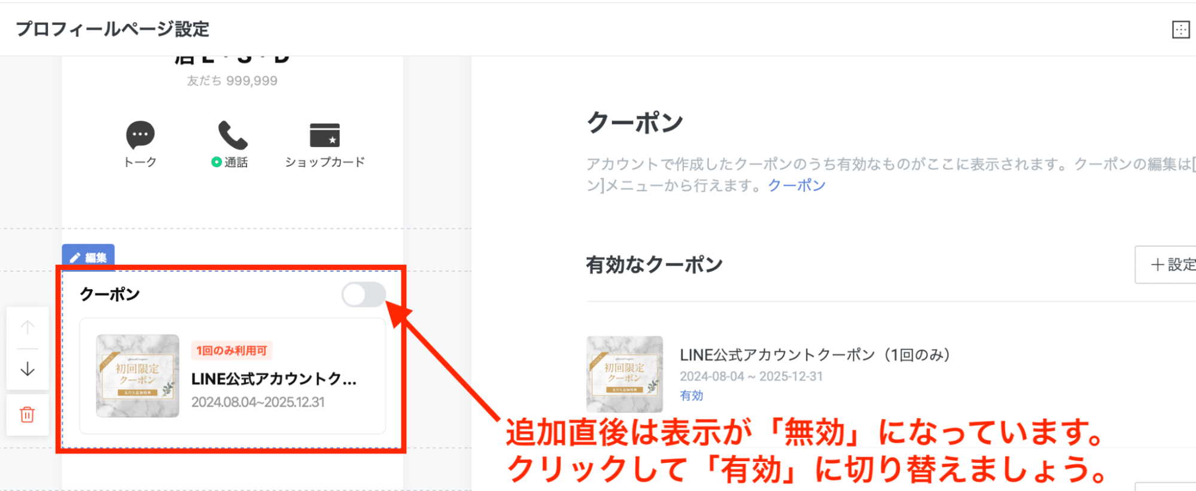Click the blue 有効 status label

pyautogui.click(x=692, y=395)
